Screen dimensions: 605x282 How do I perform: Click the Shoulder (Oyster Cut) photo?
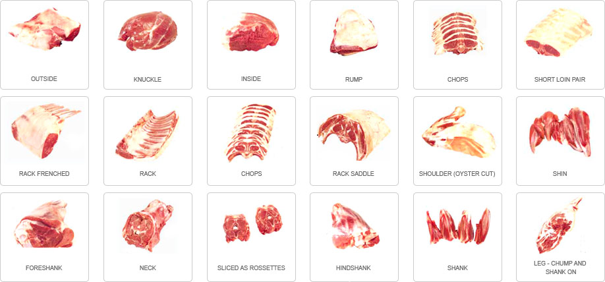(x=459, y=132)
